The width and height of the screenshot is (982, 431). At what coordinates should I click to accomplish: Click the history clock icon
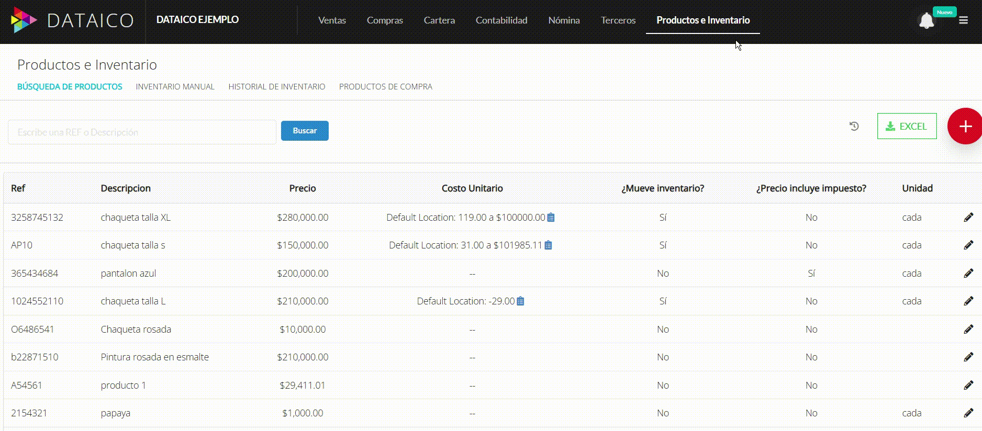pyautogui.click(x=854, y=126)
